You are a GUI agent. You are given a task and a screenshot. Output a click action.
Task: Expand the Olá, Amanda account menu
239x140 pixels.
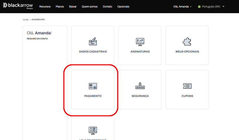pyautogui.click(x=182, y=6)
